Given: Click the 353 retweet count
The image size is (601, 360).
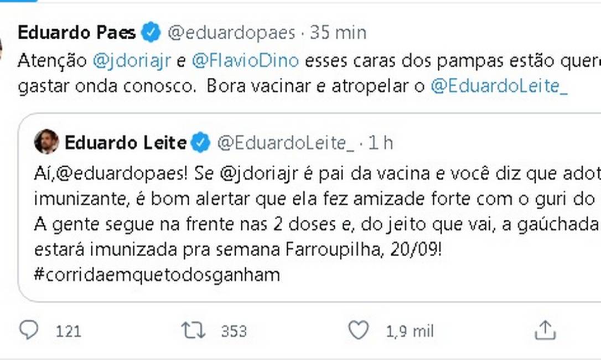Looking at the screenshot, I should (234, 331).
